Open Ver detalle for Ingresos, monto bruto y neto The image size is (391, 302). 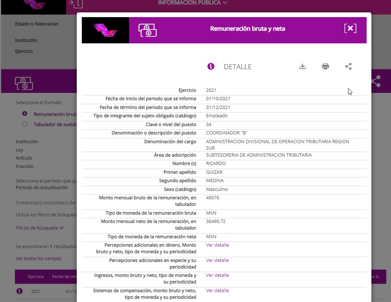[217, 275]
